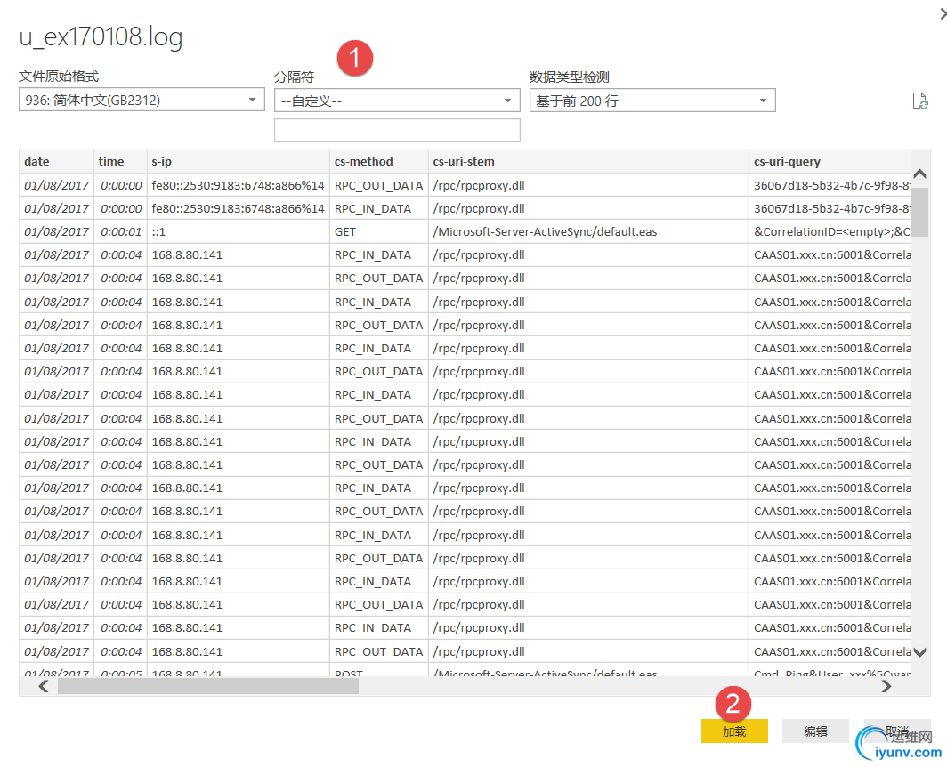The image size is (947, 767).
Task: Click the horizontal scrollbar right arrow
Action: click(886, 686)
